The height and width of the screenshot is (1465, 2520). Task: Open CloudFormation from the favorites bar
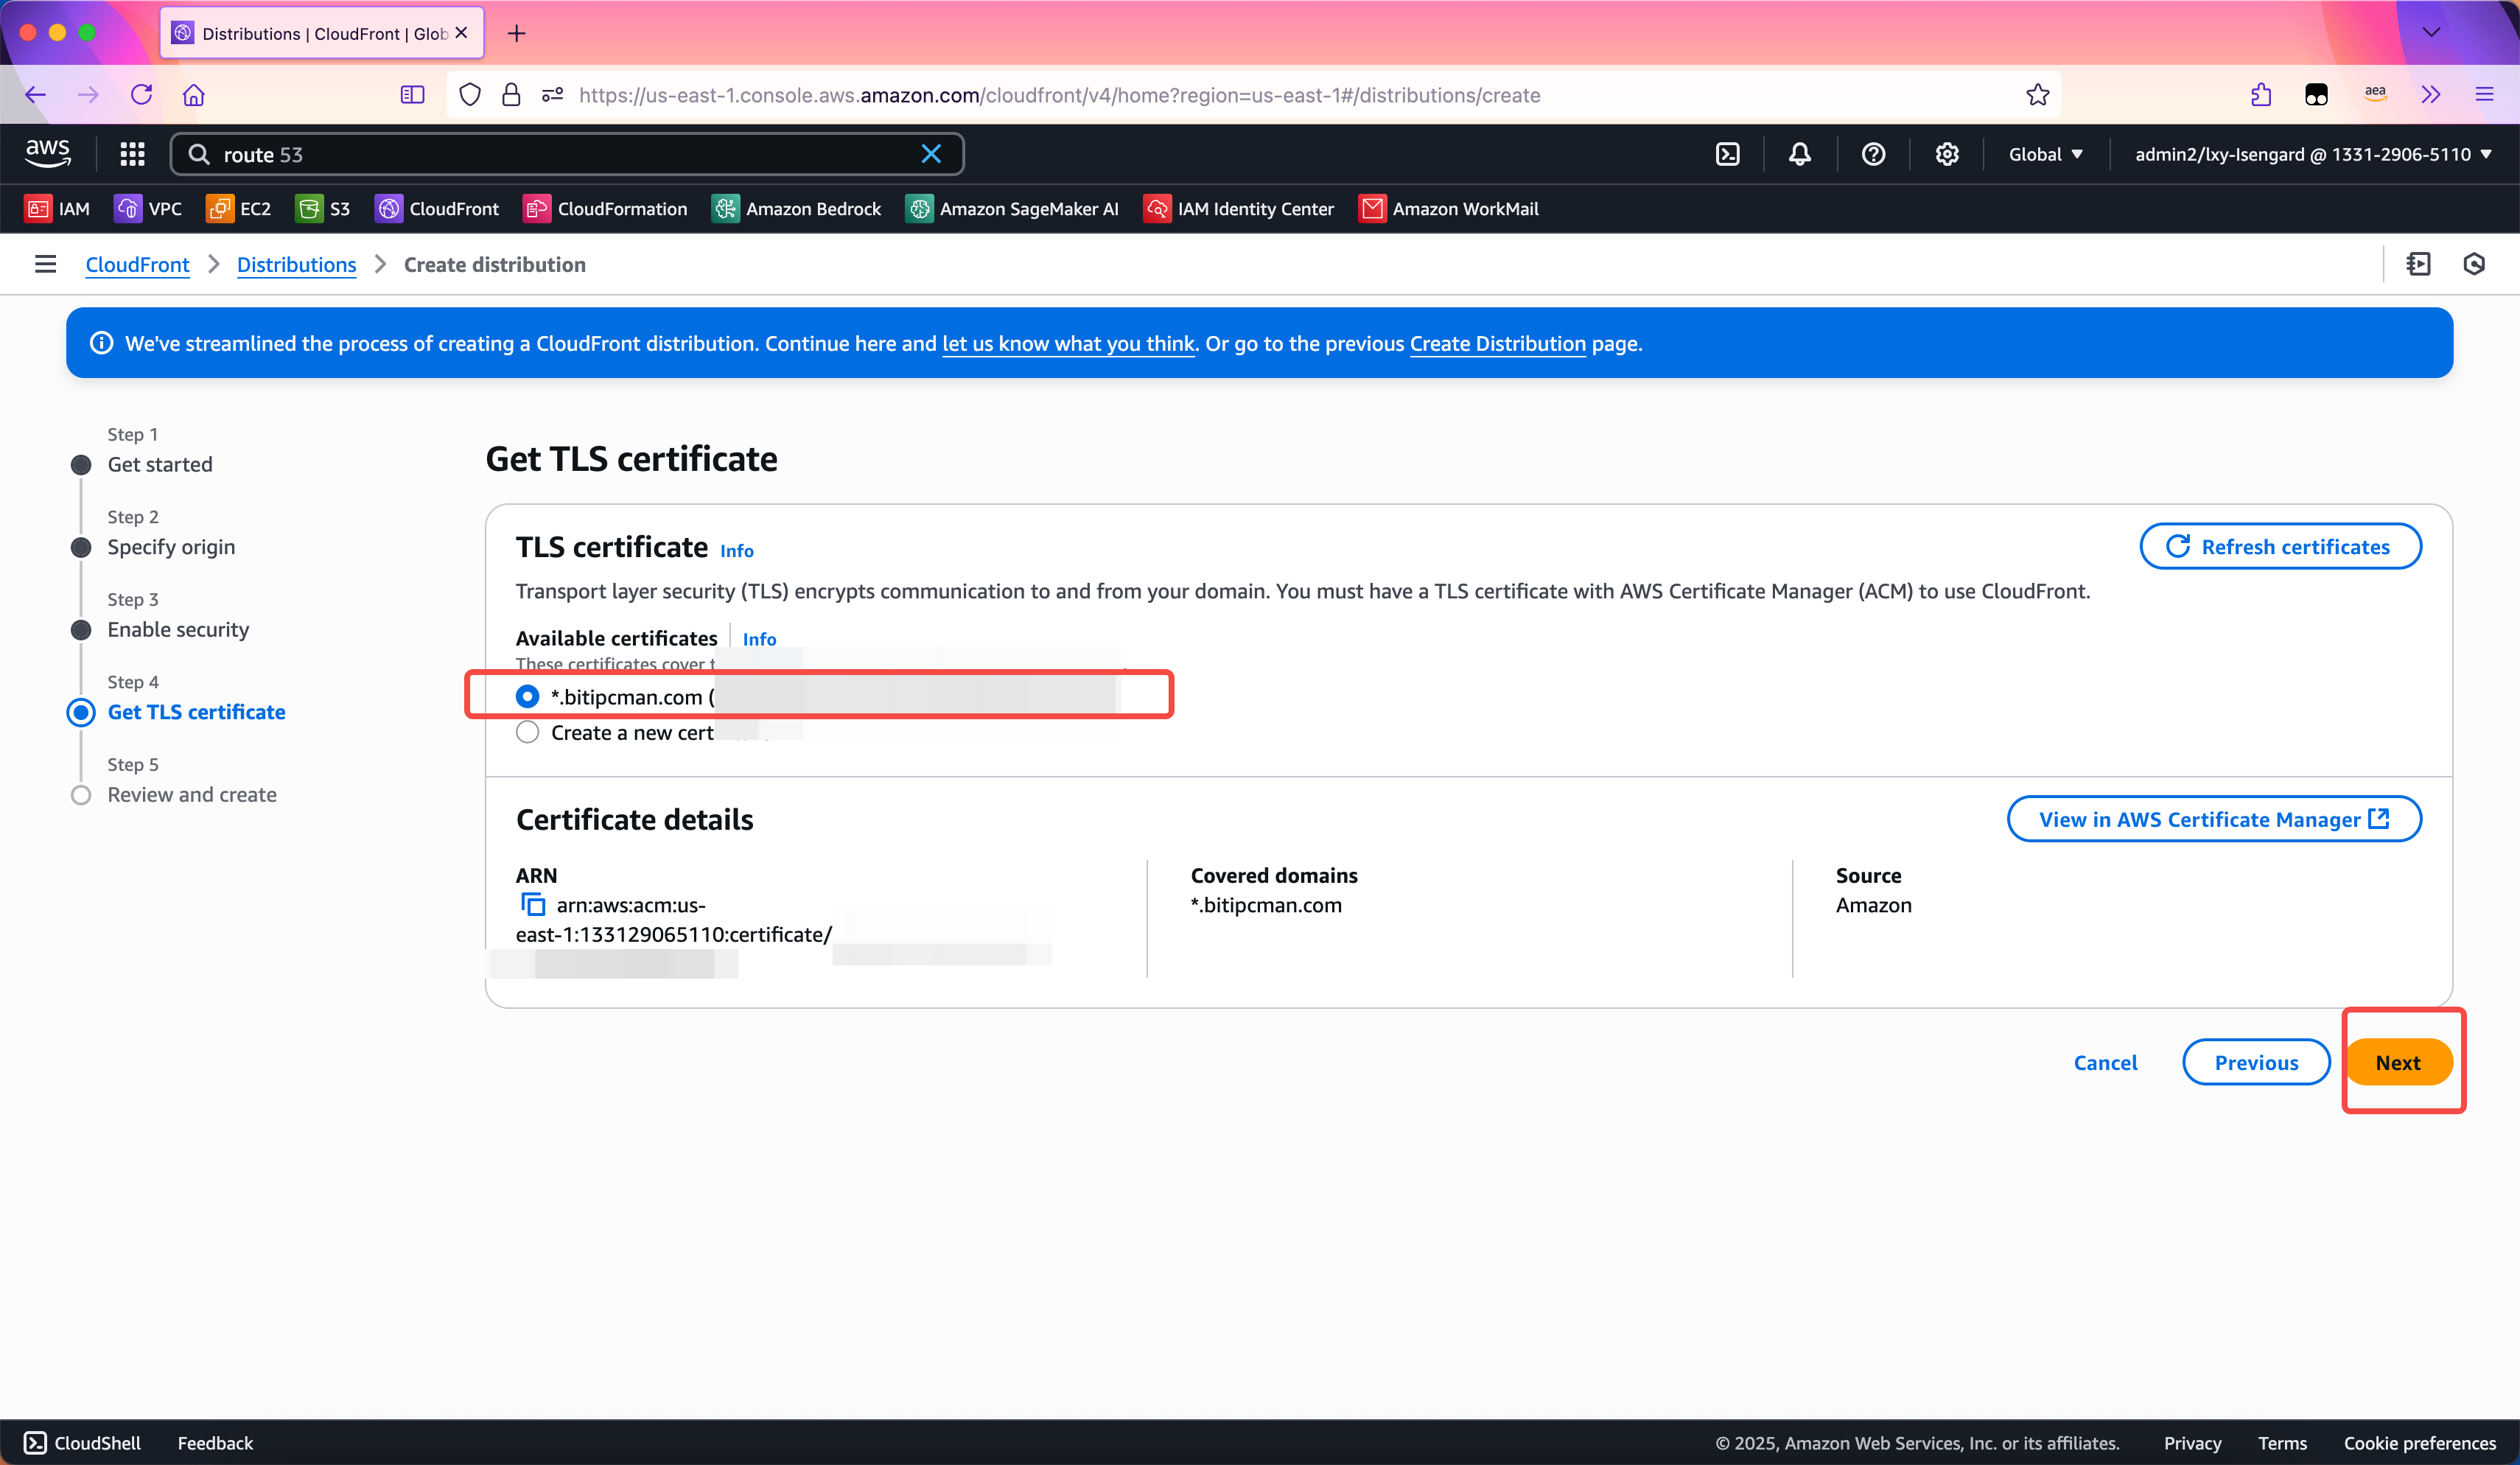click(x=605, y=209)
